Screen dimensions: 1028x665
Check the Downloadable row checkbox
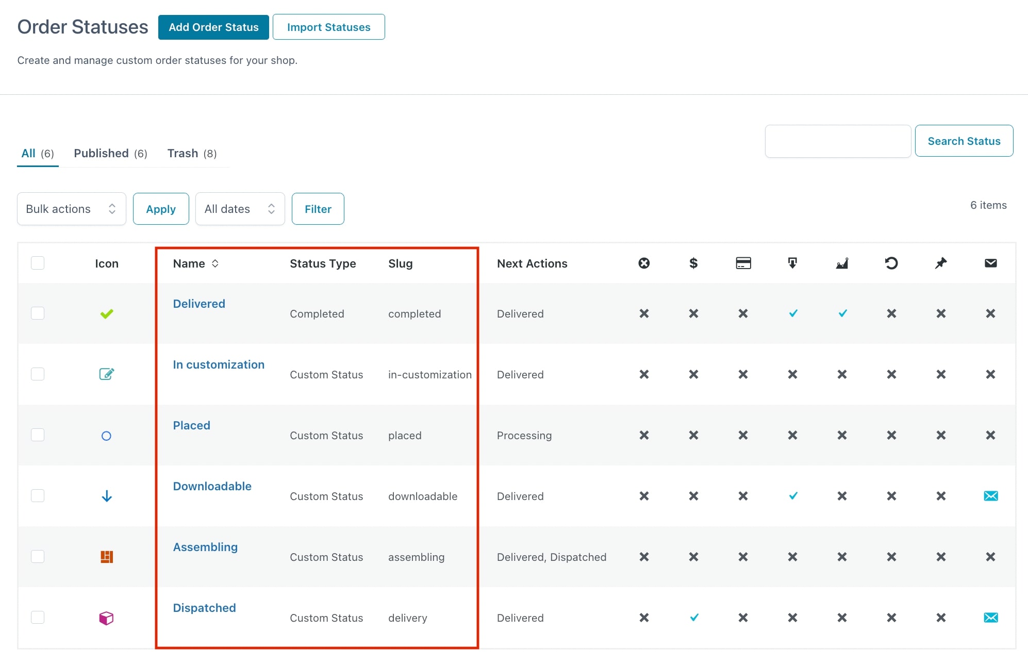[x=38, y=495]
